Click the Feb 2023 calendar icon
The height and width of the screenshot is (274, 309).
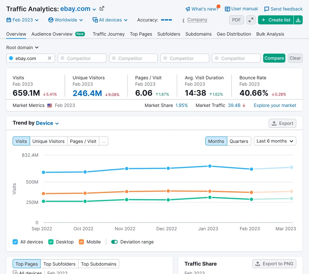click(x=9, y=20)
